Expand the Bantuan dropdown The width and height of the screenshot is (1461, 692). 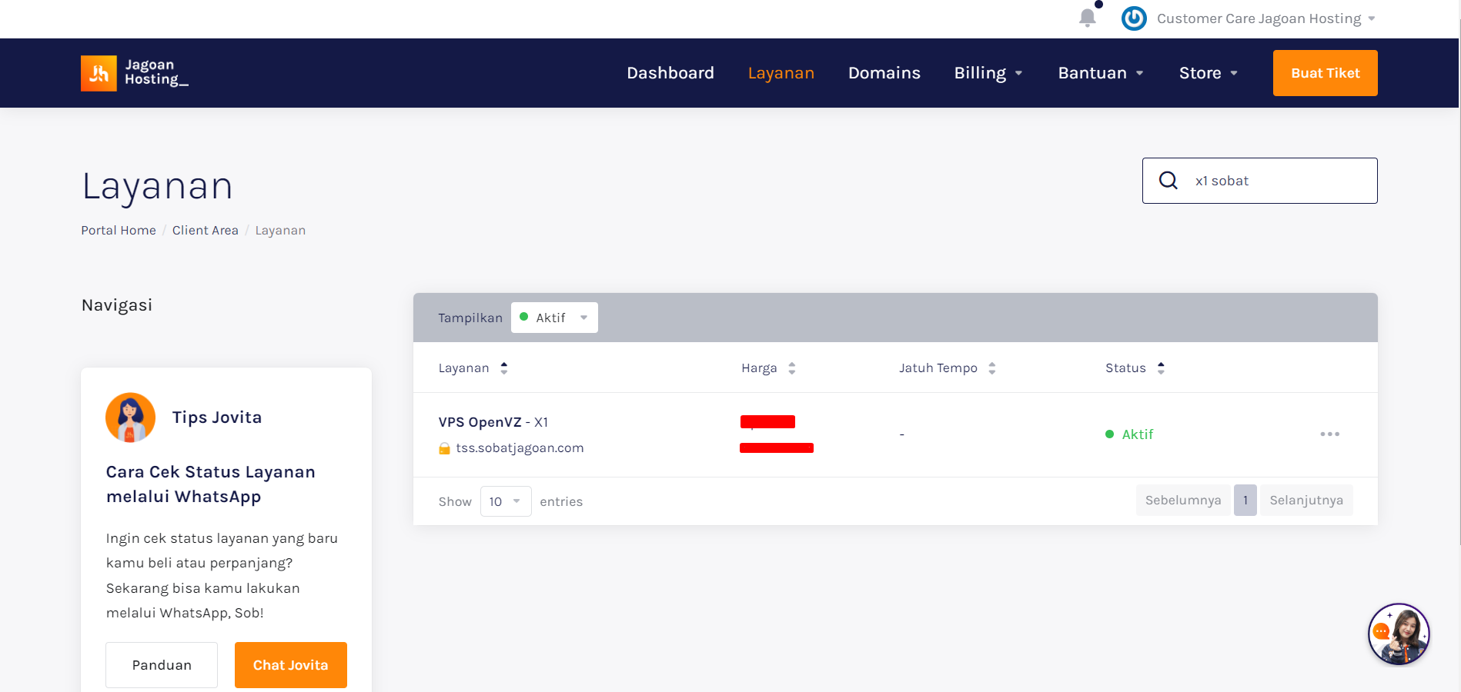[1101, 73]
